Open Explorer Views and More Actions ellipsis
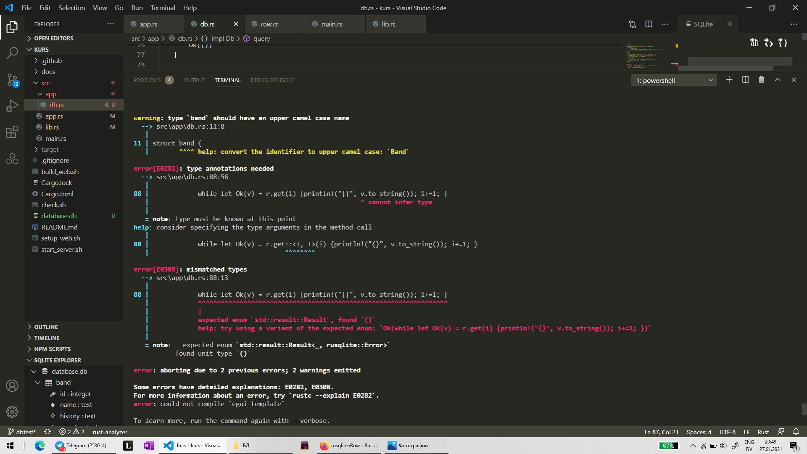This screenshot has width=807, height=454. (x=111, y=24)
